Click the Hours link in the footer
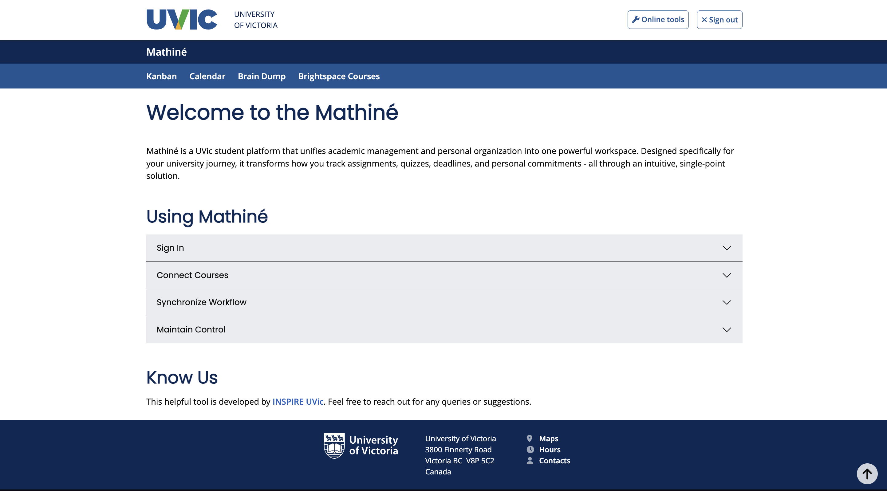The height and width of the screenshot is (491, 887). point(550,449)
